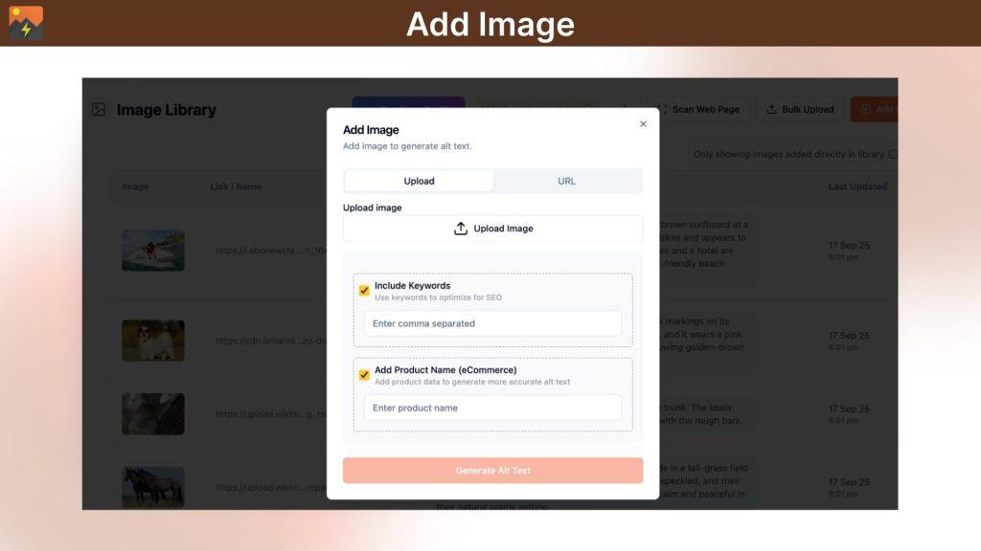Select the surfer image thumbnail
This screenshot has height=551, width=981.
152,250
